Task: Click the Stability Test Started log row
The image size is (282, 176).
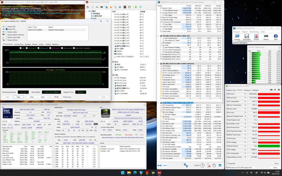Action: click(x=58, y=30)
